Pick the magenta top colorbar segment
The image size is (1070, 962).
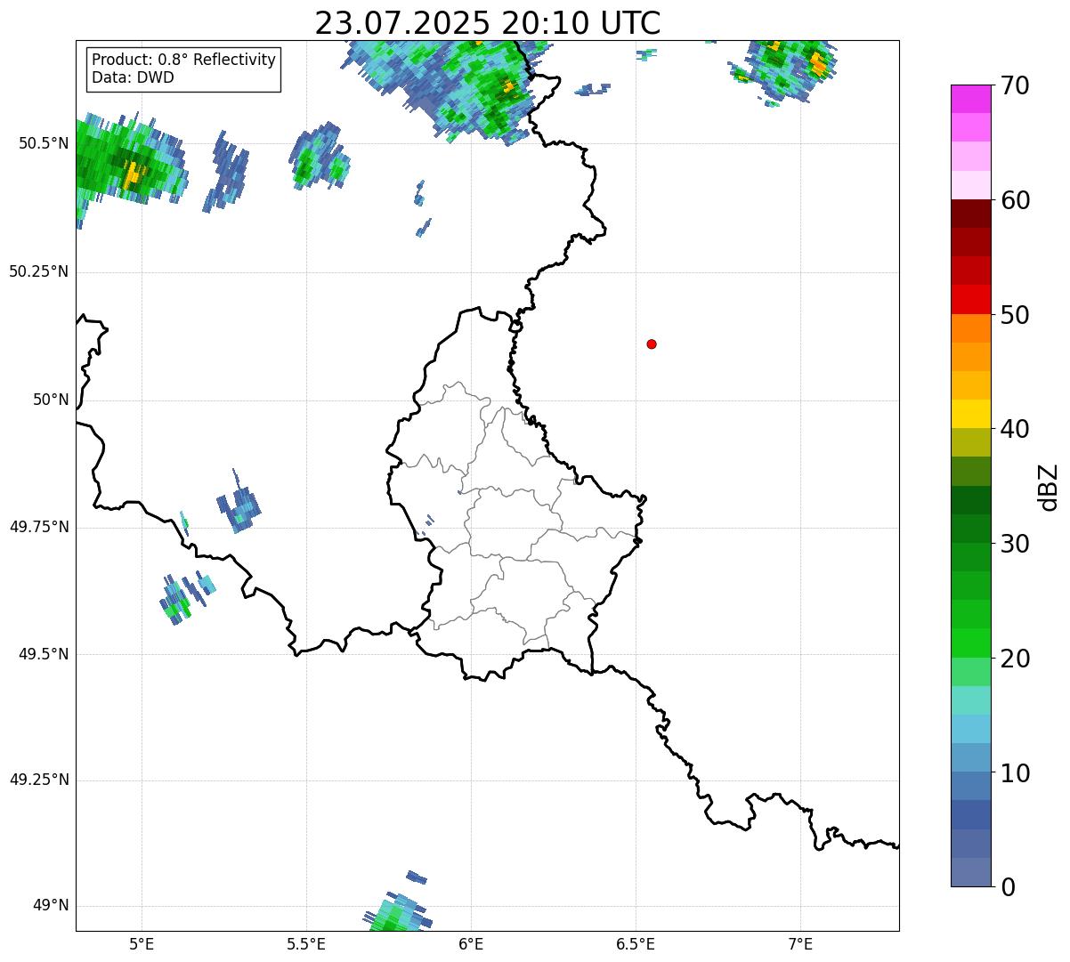(971, 100)
